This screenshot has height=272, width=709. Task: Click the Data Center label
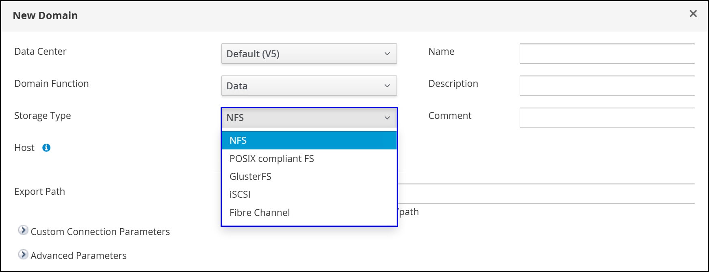(x=40, y=52)
